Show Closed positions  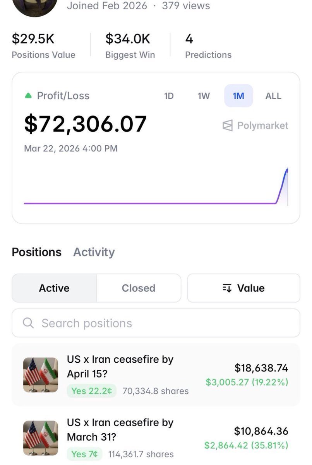[139, 288]
